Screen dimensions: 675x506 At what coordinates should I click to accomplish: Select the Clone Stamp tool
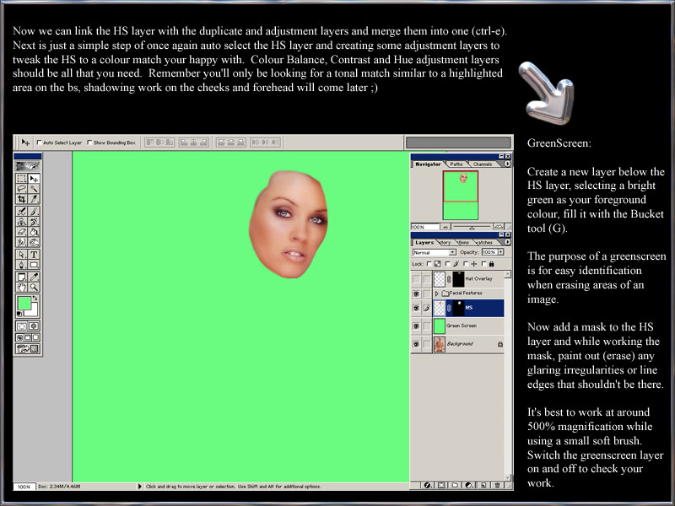tap(22, 221)
